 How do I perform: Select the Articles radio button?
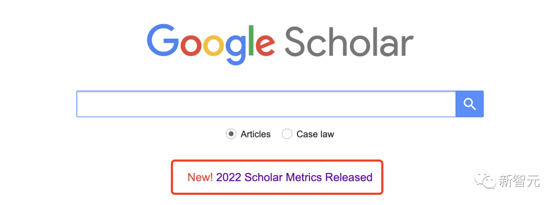tap(231, 134)
